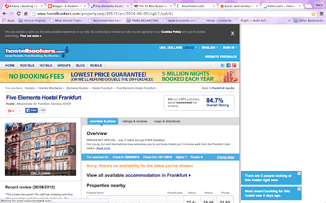Open the HOSTELS menu item
The height and width of the screenshot is (203, 326).
[27, 65]
